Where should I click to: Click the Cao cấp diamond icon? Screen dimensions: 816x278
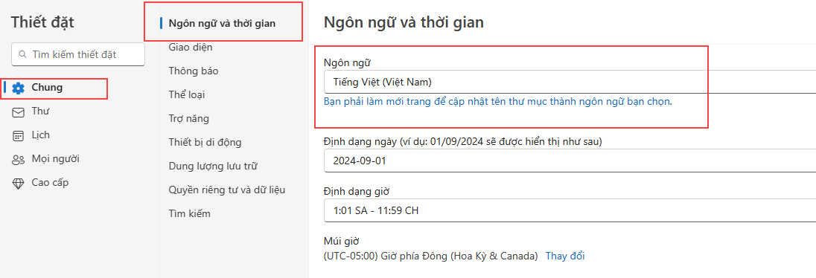tap(18, 183)
